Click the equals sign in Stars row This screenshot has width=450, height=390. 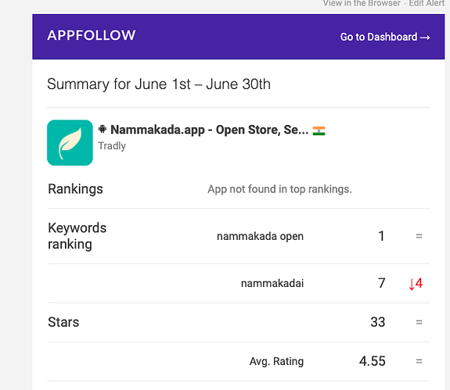[419, 322]
